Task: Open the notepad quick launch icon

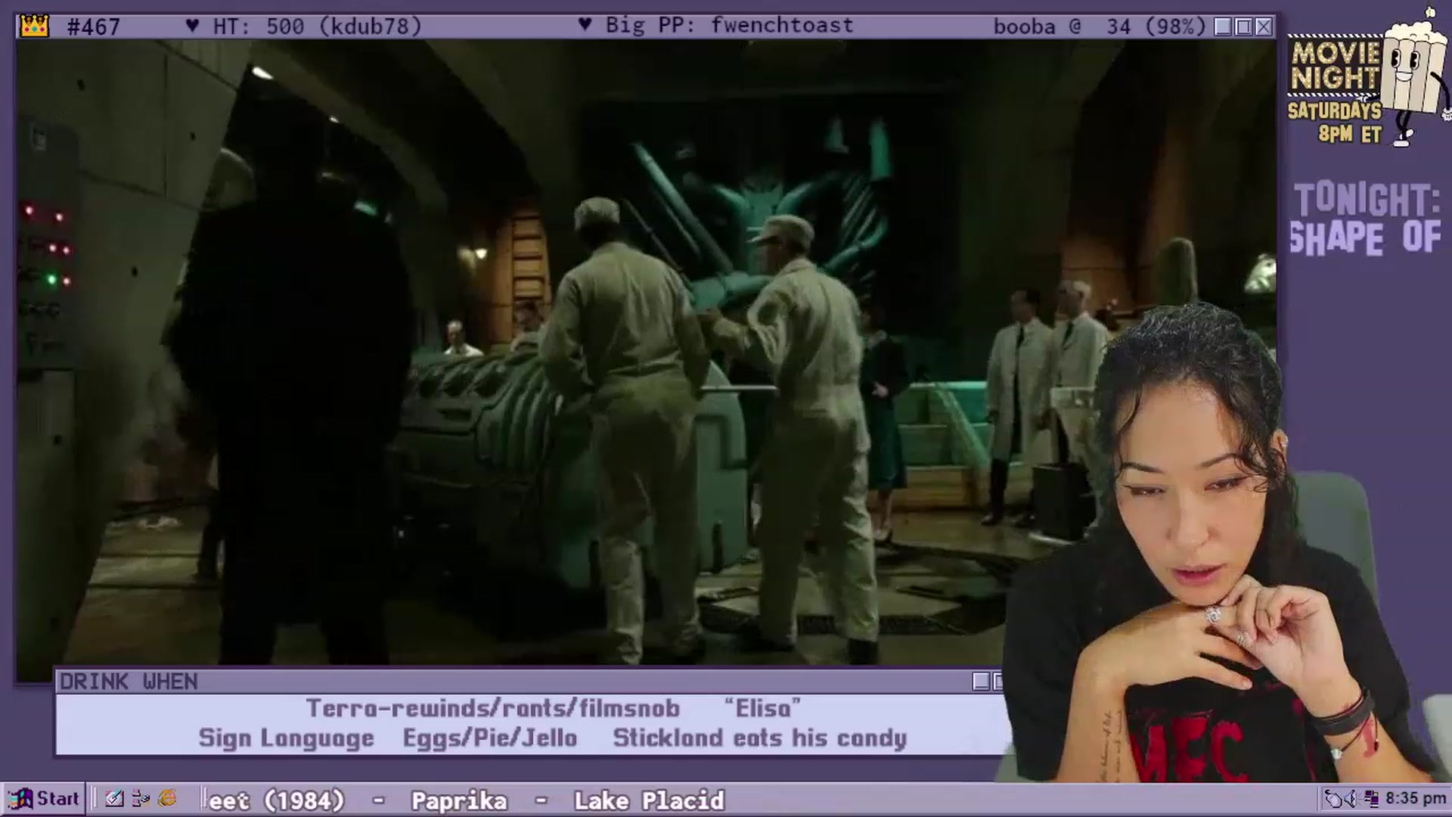Action: pyautogui.click(x=114, y=799)
